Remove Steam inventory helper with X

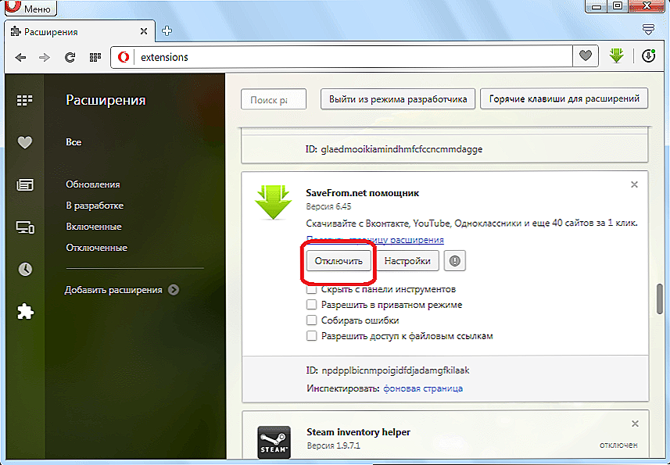click(635, 424)
